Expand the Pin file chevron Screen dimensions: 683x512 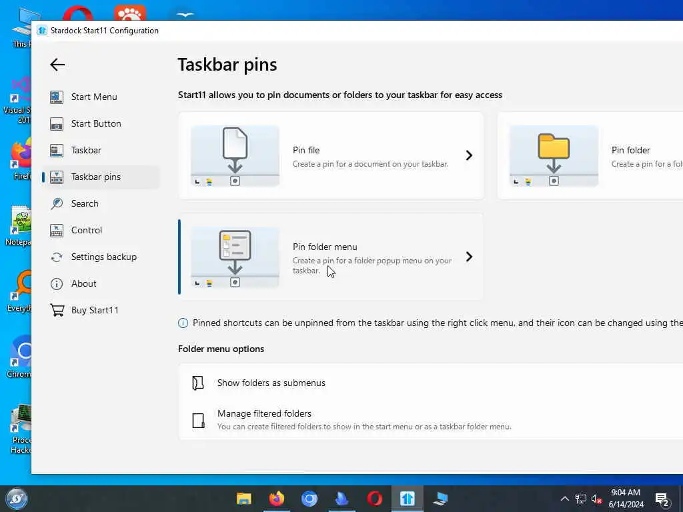pyautogui.click(x=469, y=155)
